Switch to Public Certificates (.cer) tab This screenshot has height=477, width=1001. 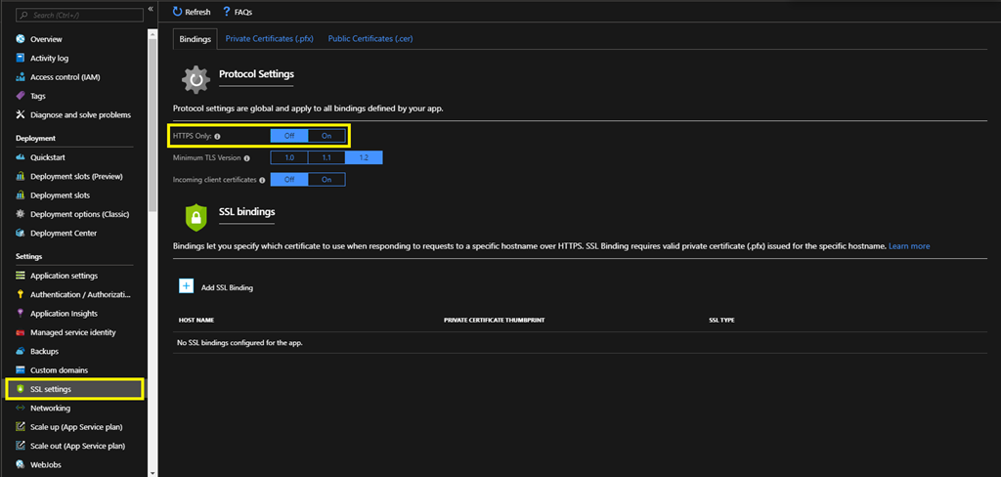pos(371,38)
